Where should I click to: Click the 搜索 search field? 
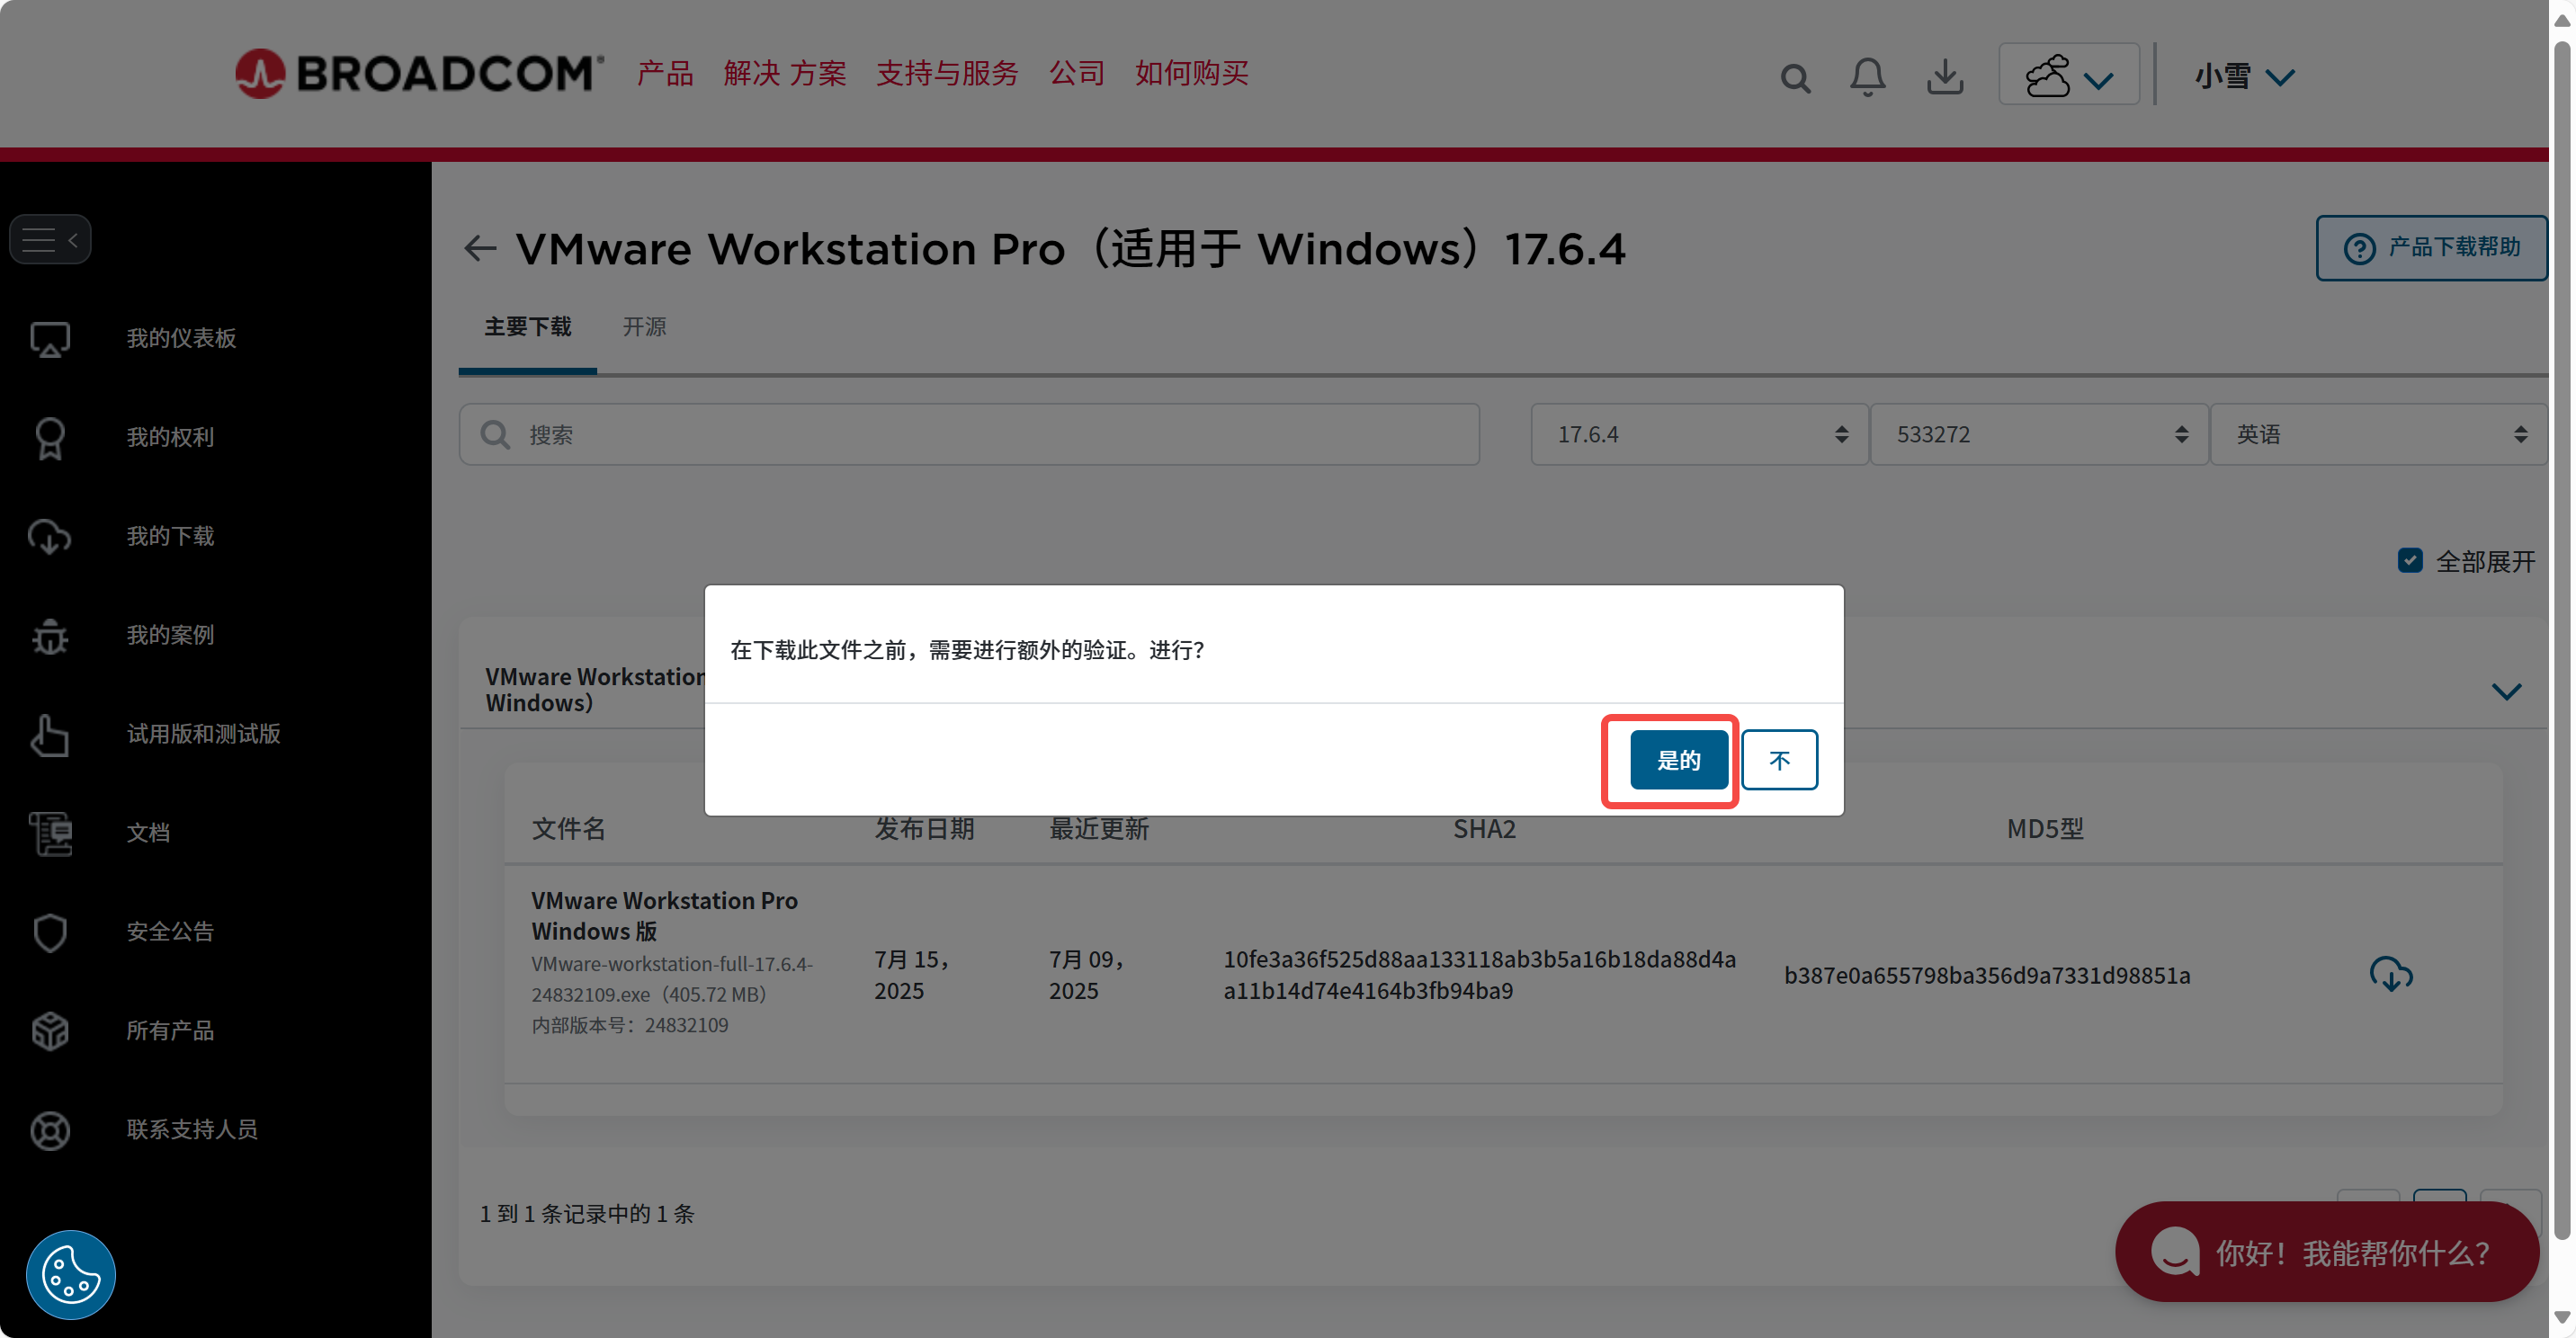pos(969,434)
